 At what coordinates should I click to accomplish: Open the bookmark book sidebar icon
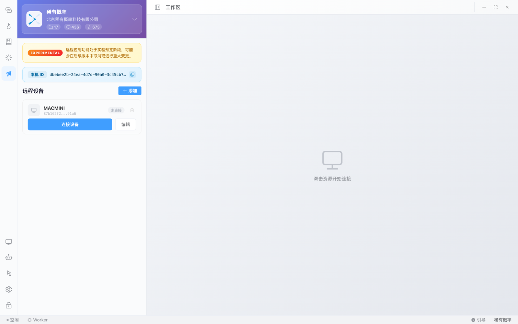(9, 42)
